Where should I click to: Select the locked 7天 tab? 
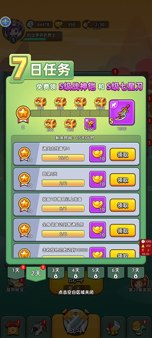[136, 273]
